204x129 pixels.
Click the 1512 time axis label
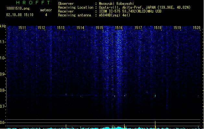coord(41,28)
